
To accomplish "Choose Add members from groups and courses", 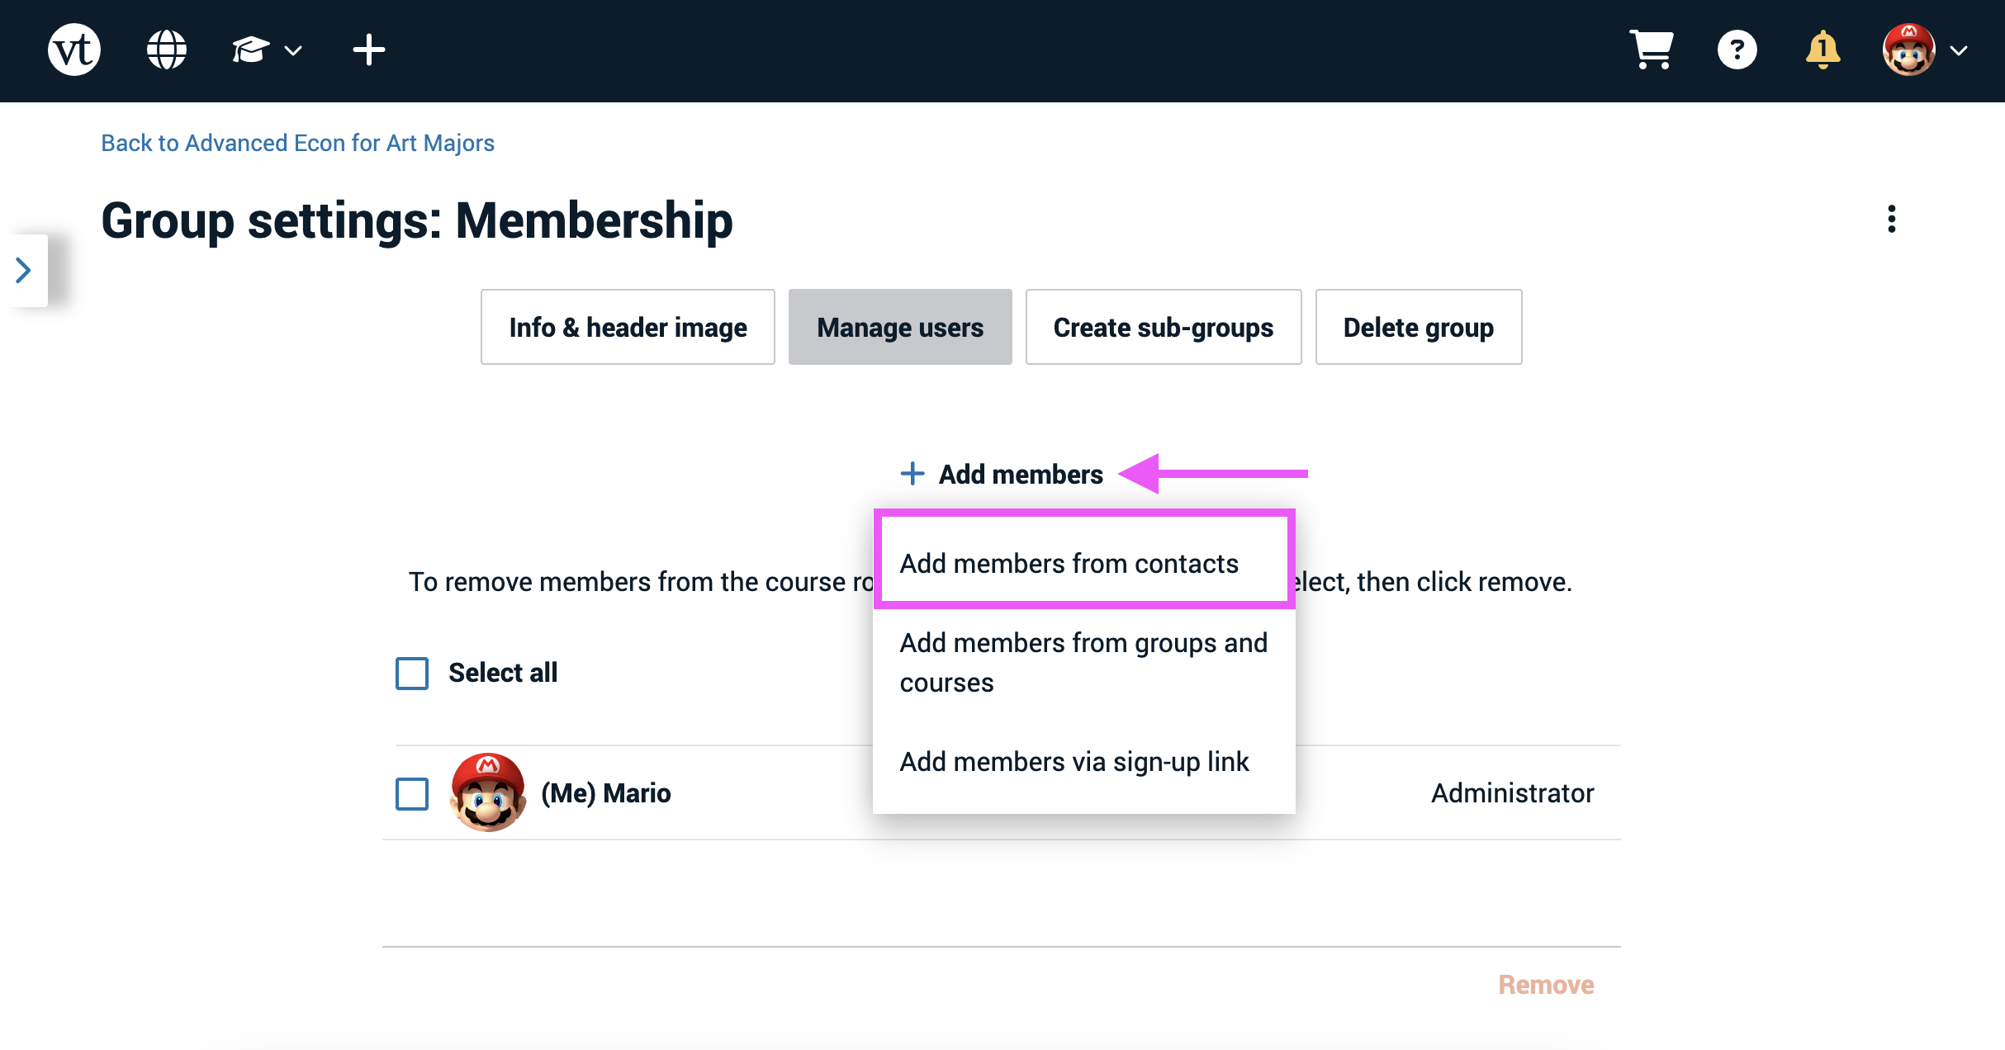I will click(x=1084, y=663).
